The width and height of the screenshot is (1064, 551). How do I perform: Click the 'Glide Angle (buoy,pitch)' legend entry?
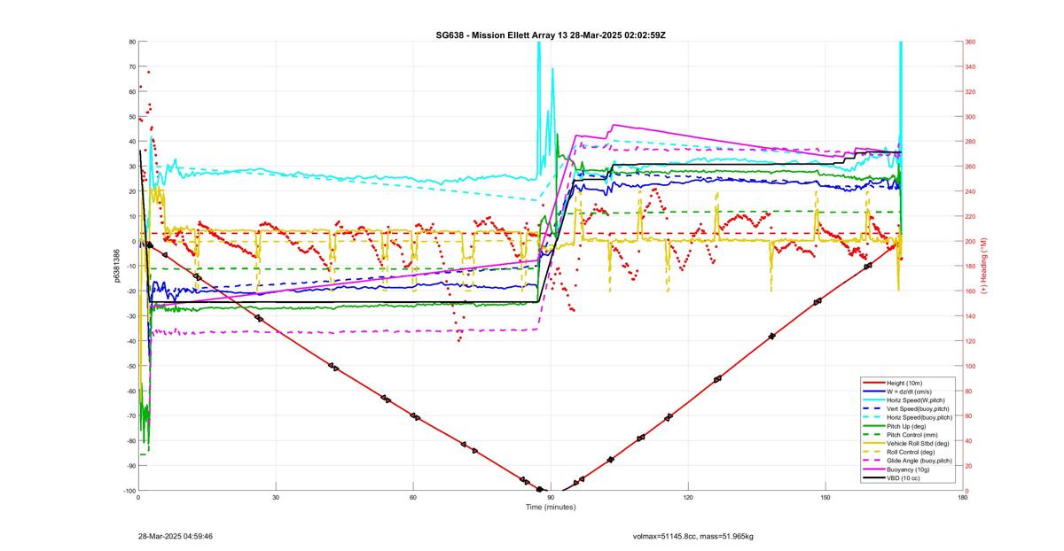tap(919, 461)
